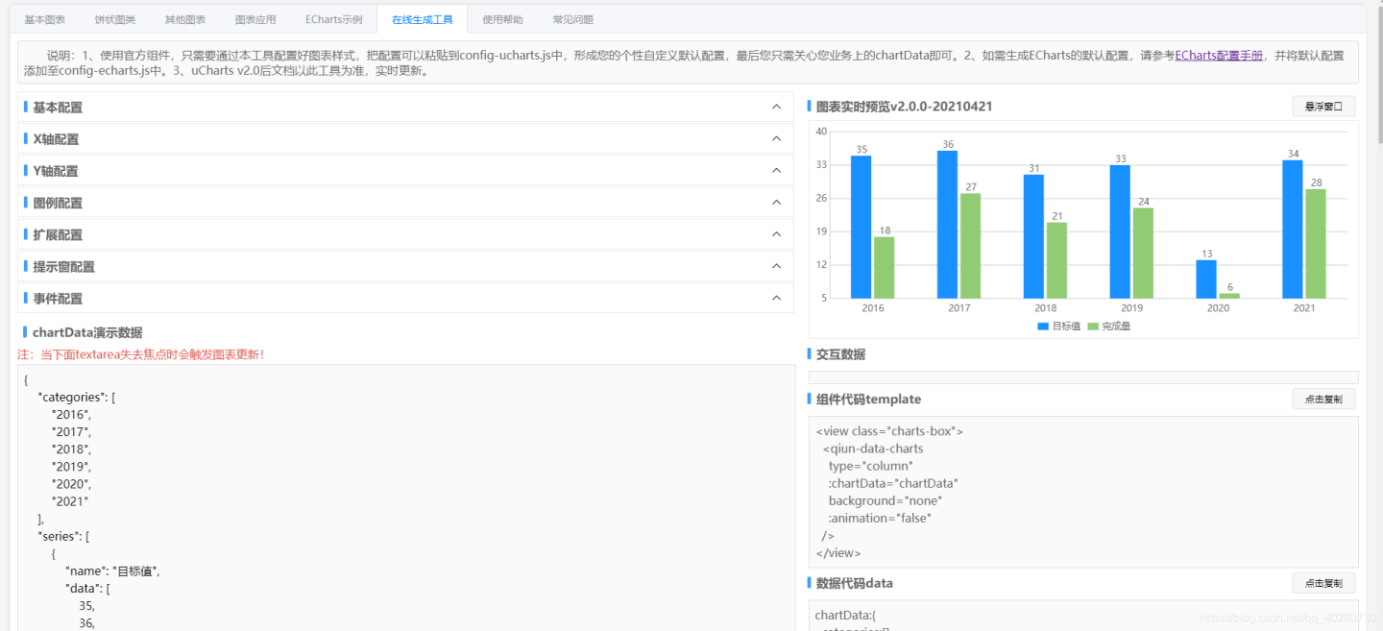Image resolution: width=1383 pixels, height=631 pixels.
Task: Open the 饼状图类 tab
Action: pos(114,18)
